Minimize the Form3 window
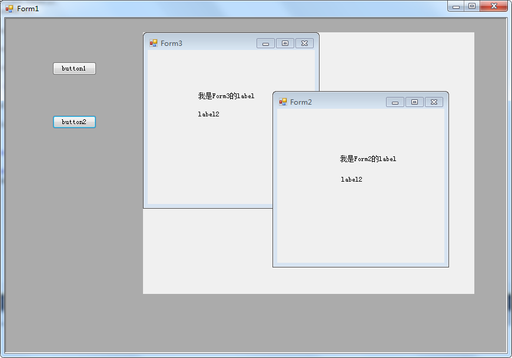Screen dimensions: 512x358 265,44
